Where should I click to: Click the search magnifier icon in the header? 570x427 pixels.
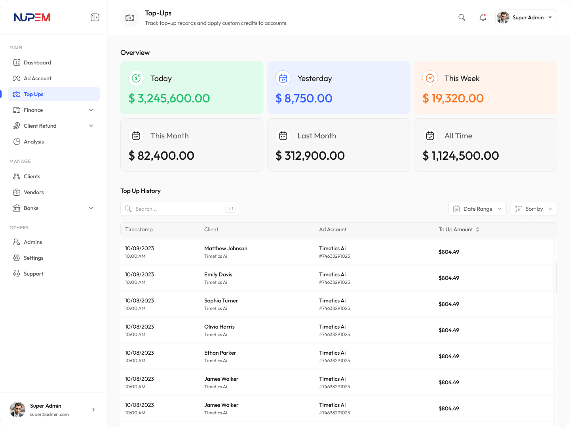462,17
